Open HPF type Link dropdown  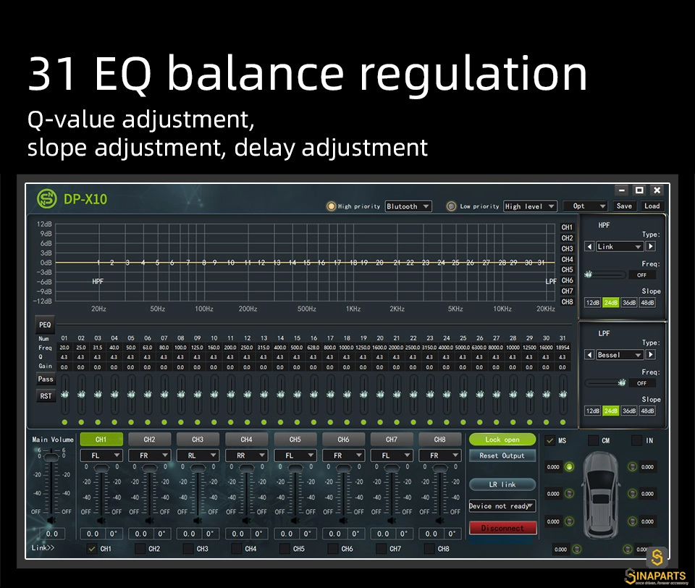[x=620, y=246]
